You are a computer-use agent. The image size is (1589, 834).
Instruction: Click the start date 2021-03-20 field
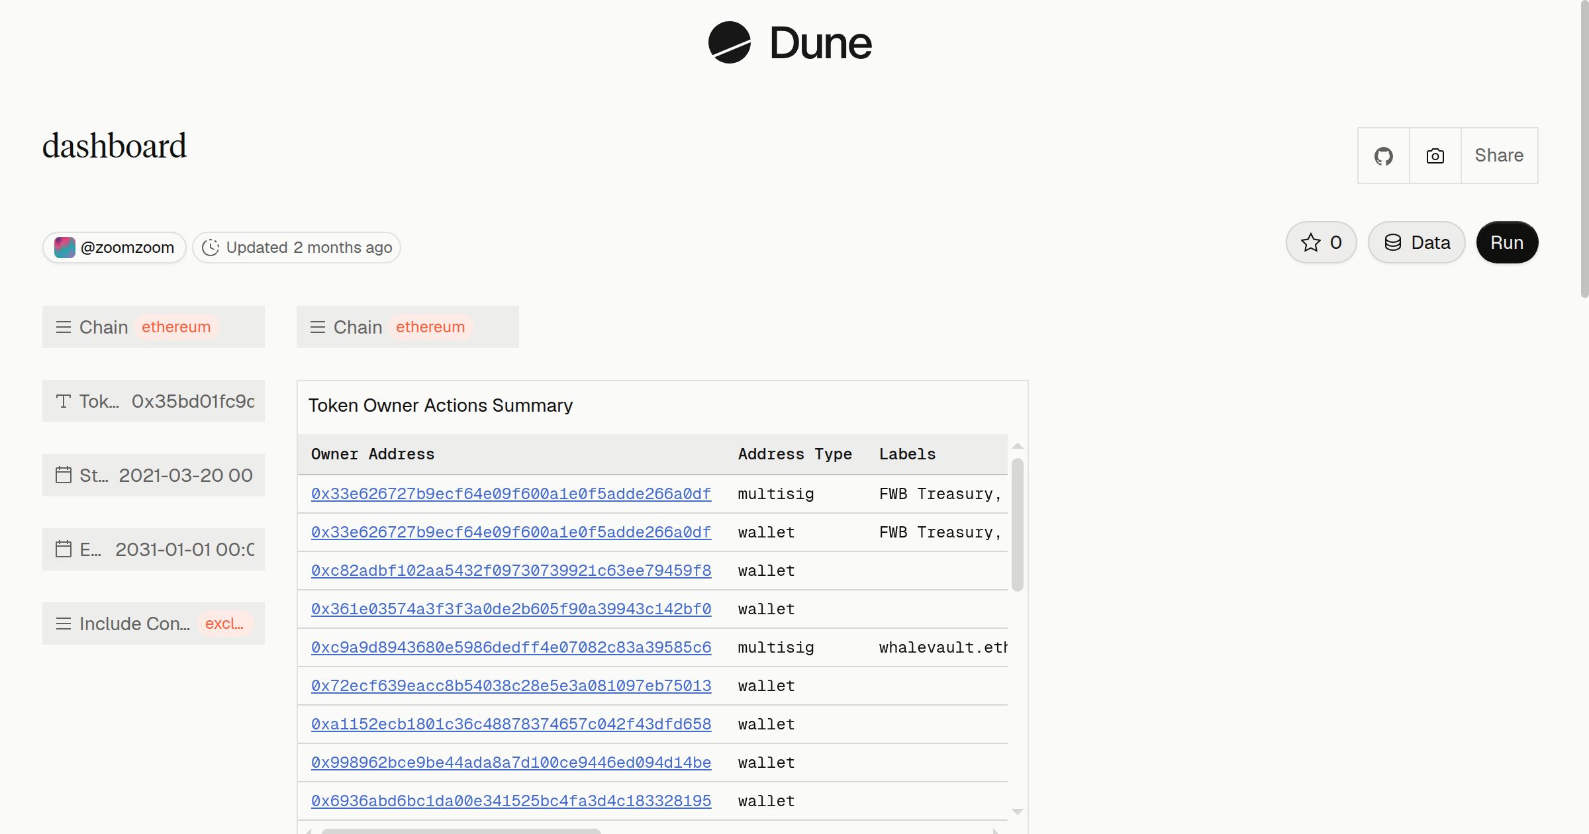pyautogui.click(x=154, y=475)
